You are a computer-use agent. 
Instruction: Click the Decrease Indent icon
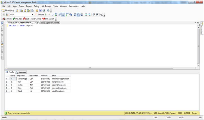coord(94,15)
